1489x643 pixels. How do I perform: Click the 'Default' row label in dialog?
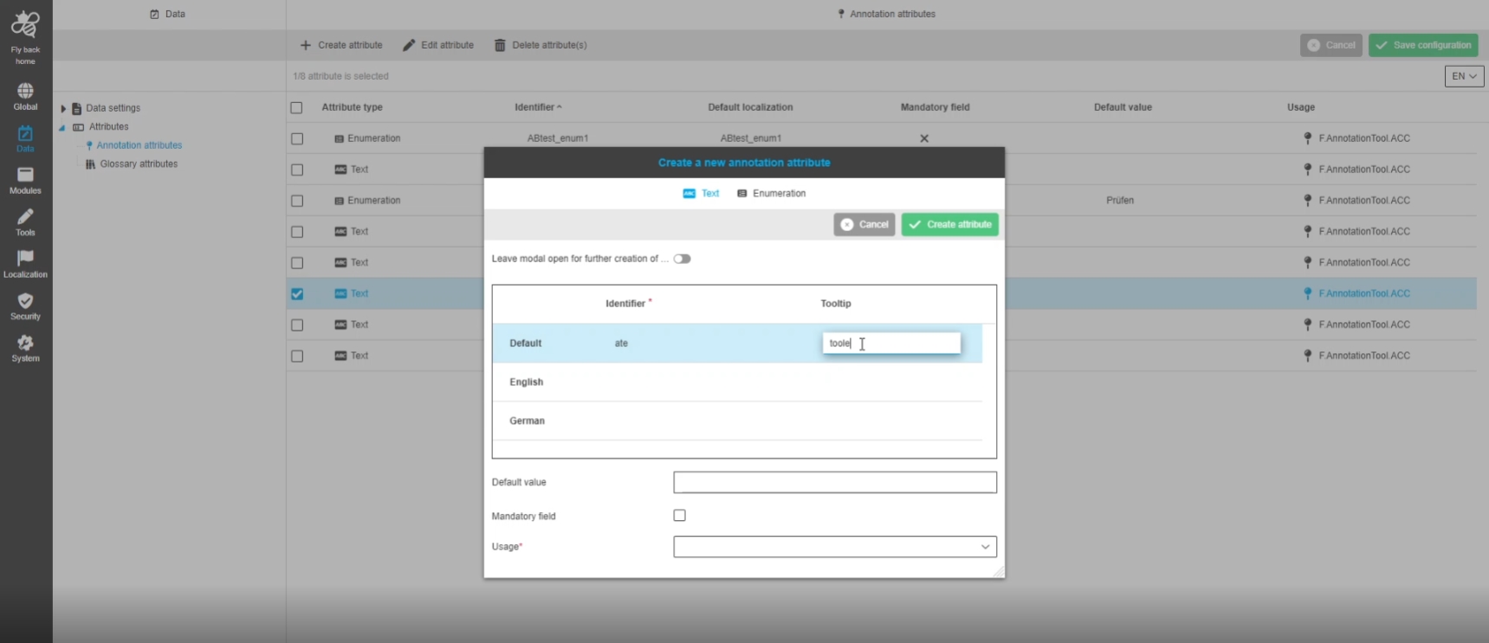526,344
